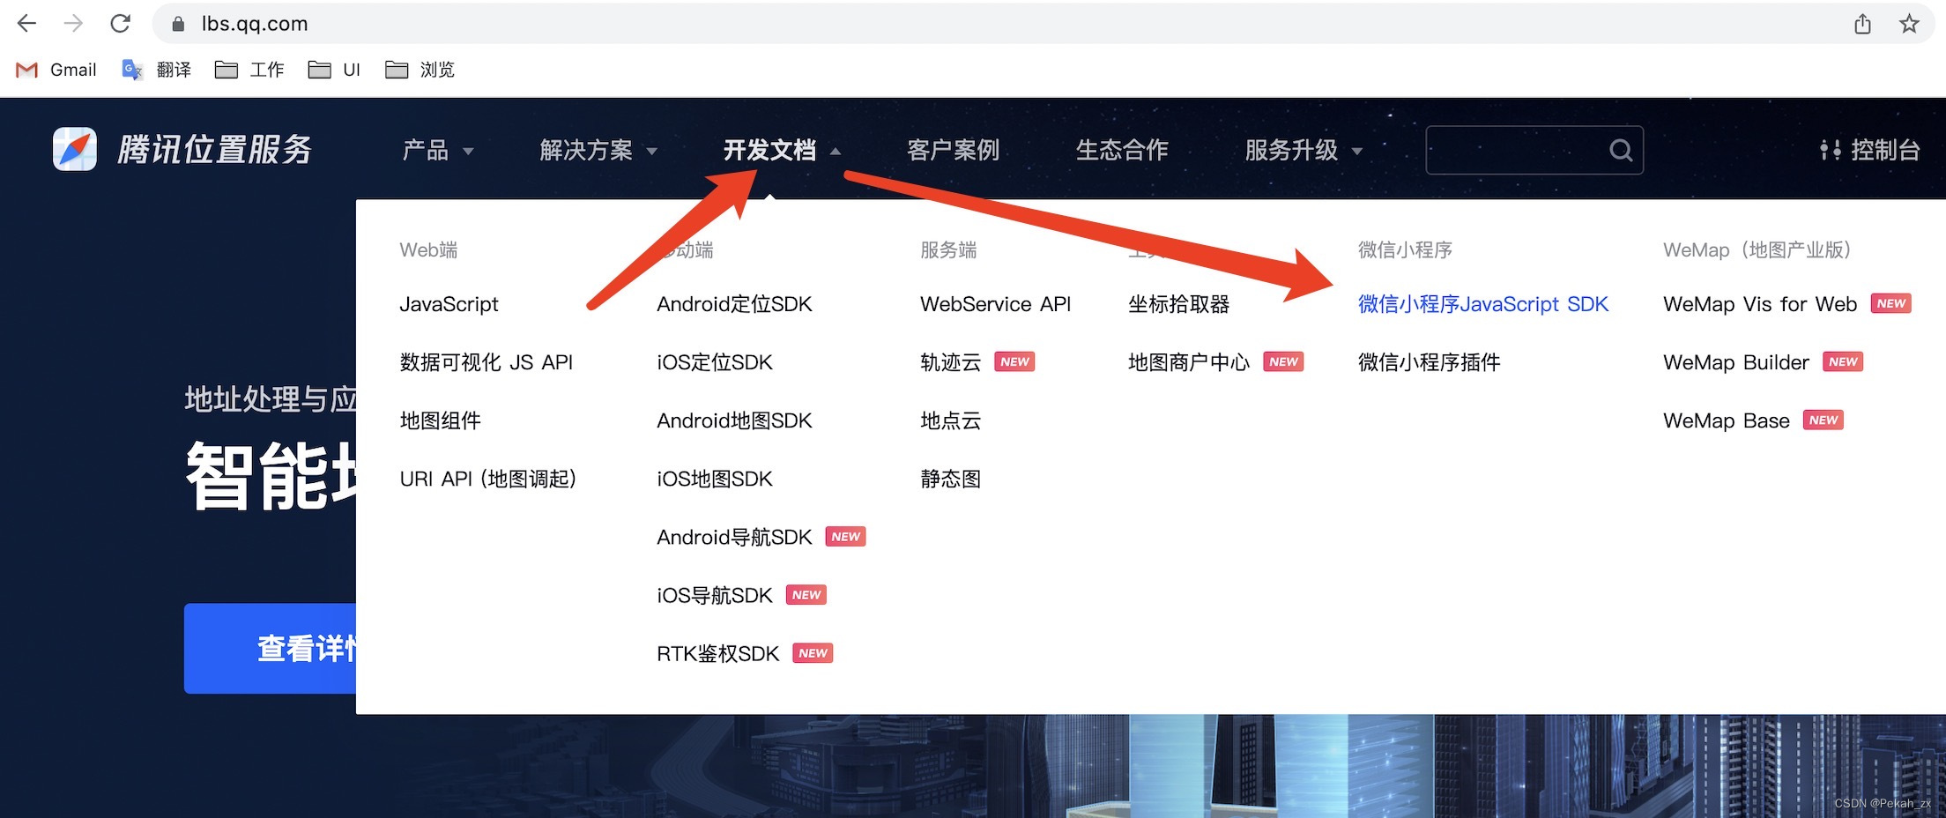
Task: Click the address bar URL lbs.qq.com
Action: coord(255,24)
